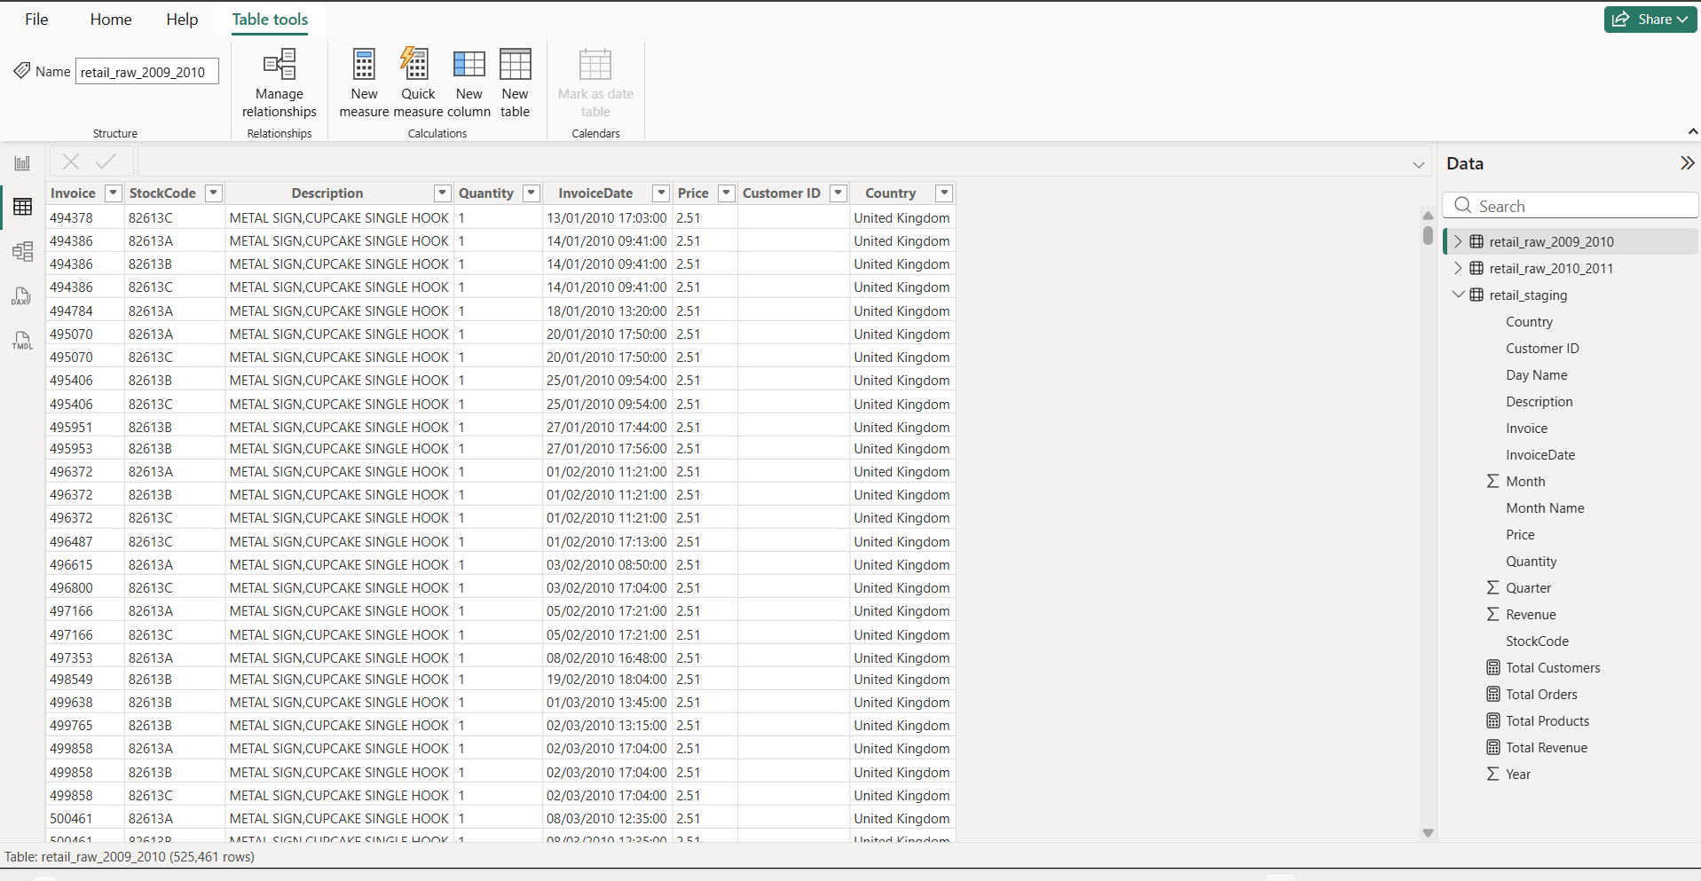Click Mark as date table

click(x=595, y=83)
